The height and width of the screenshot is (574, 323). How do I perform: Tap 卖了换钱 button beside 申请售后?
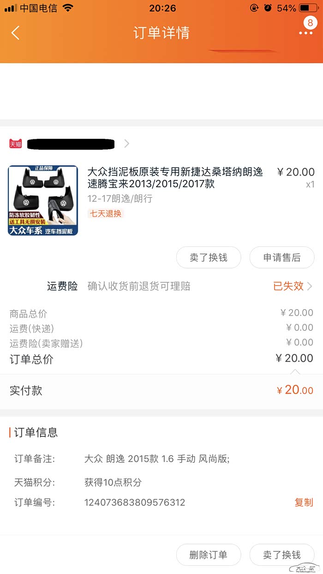point(209,257)
